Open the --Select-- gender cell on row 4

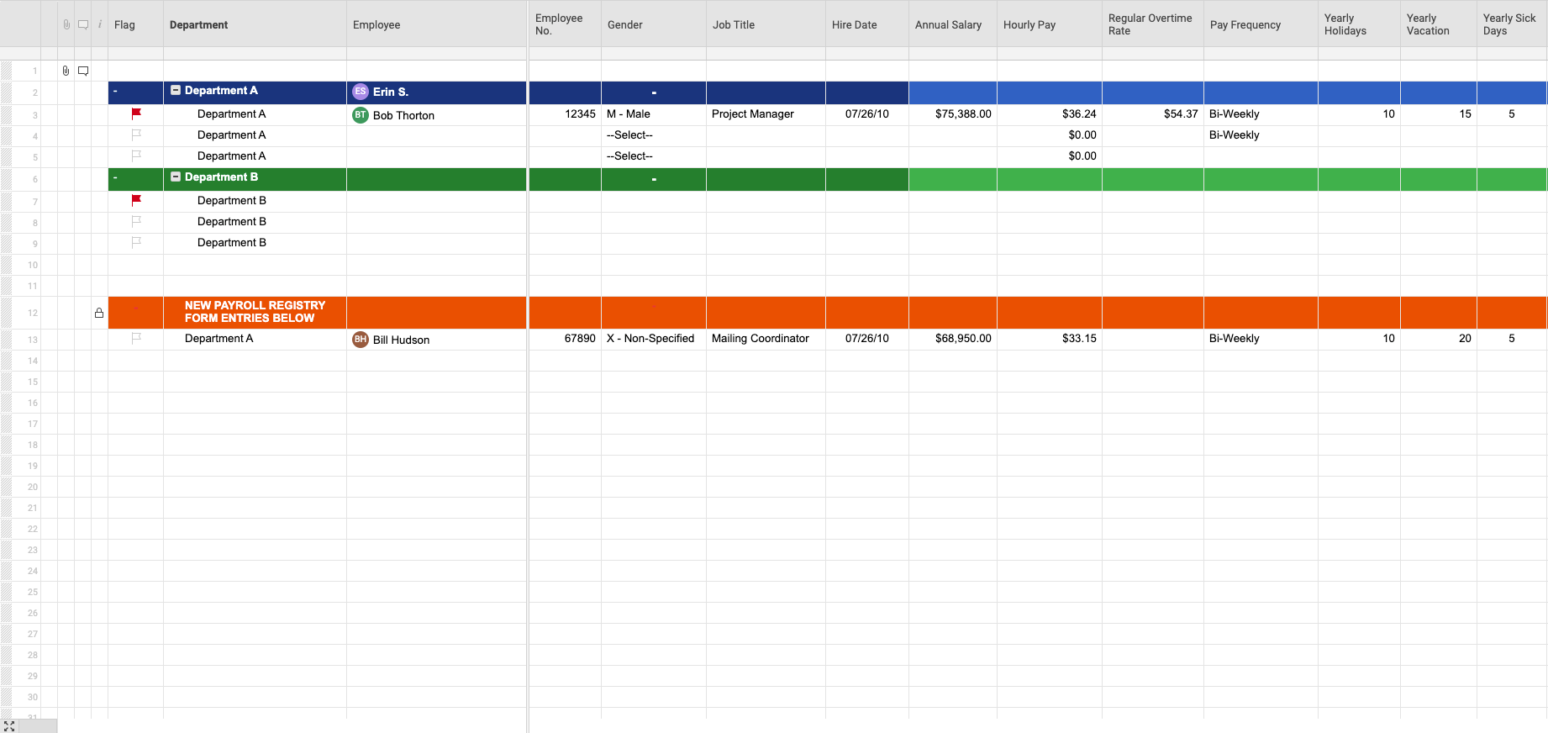[x=654, y=135]
